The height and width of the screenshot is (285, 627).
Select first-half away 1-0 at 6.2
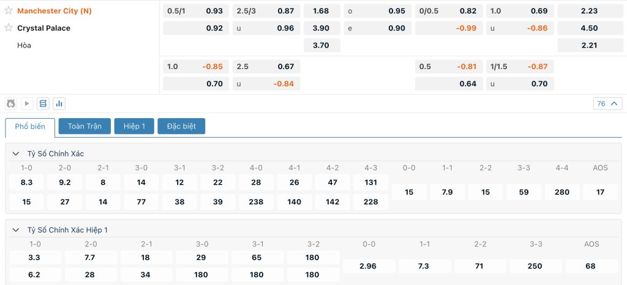pyautogui.click(x=35, y=275)
